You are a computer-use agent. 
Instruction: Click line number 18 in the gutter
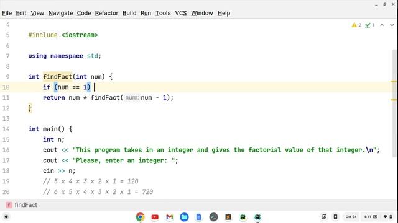pyautogui.click(x=6, y=171)
